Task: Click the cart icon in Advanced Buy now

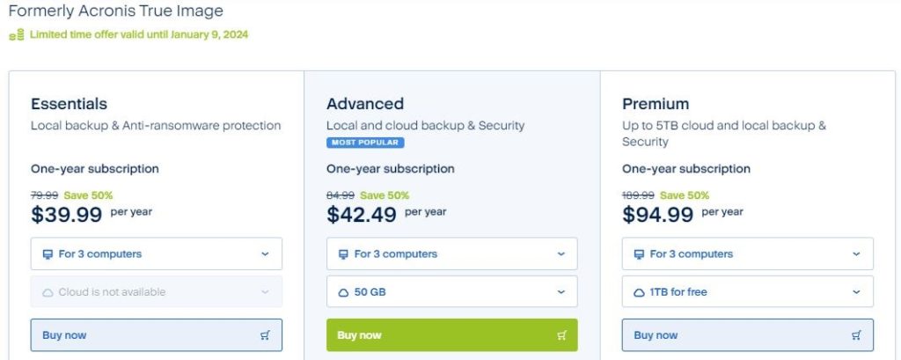Action: (561, 335)
